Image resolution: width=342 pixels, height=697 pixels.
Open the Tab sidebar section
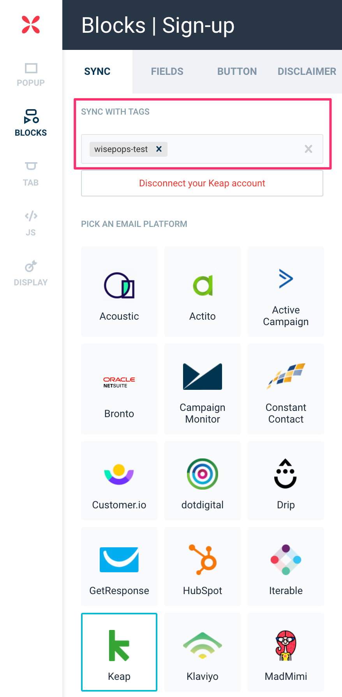(31, 174)
